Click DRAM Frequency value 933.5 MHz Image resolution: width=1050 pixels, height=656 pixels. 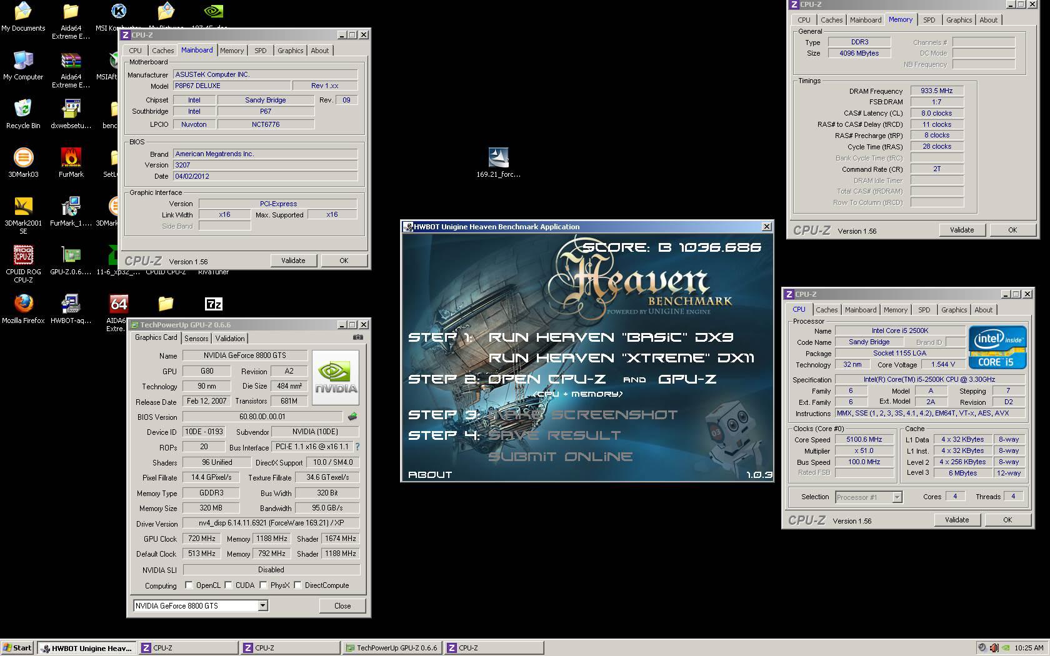[936, 91]
